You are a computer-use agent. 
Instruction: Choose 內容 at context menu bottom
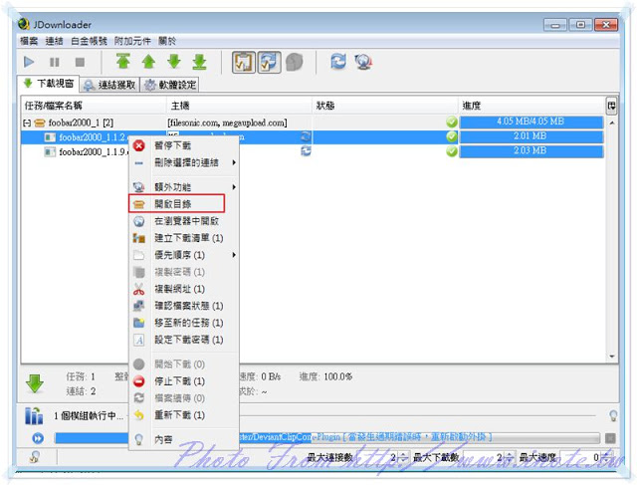[183, 439]
